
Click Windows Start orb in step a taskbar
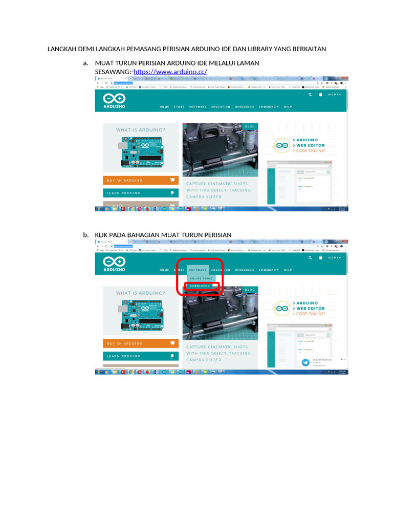coord(98,209)
